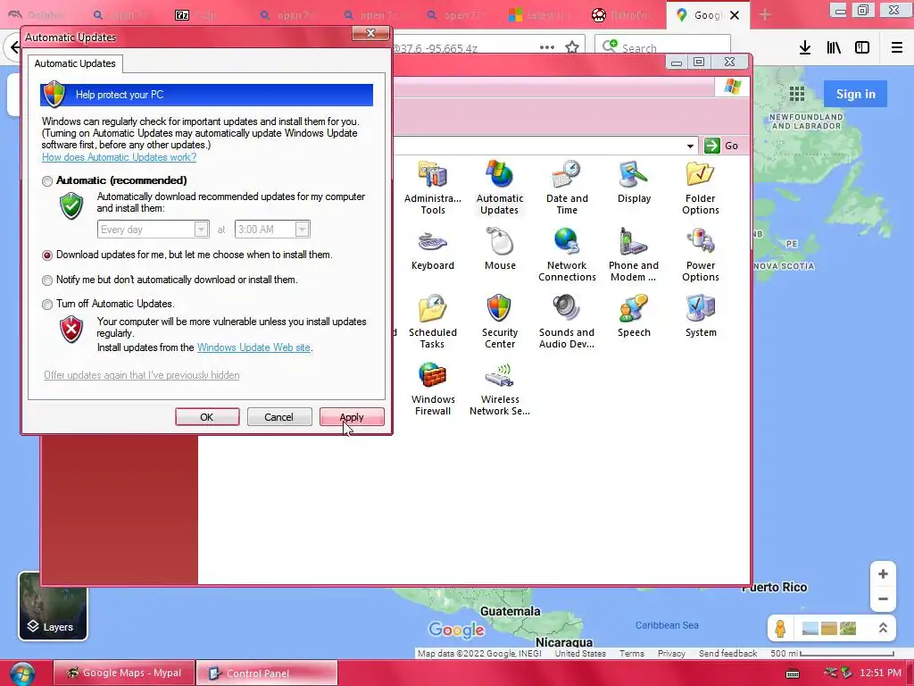Open the Layers map thumbnail
914x686 pixels.
[53, 607]
